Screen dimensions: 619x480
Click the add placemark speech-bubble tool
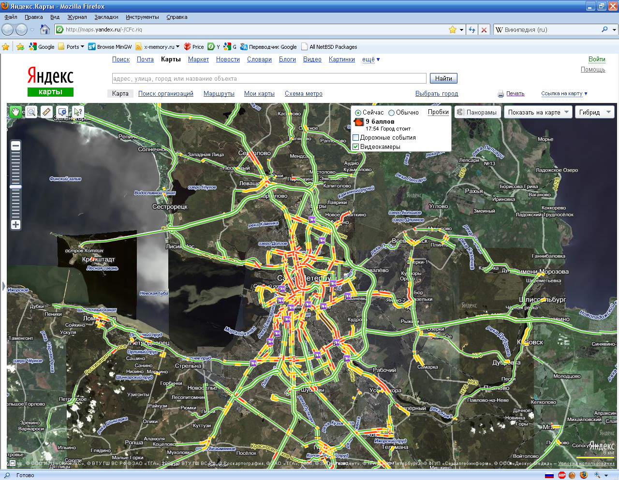[62, 112]
